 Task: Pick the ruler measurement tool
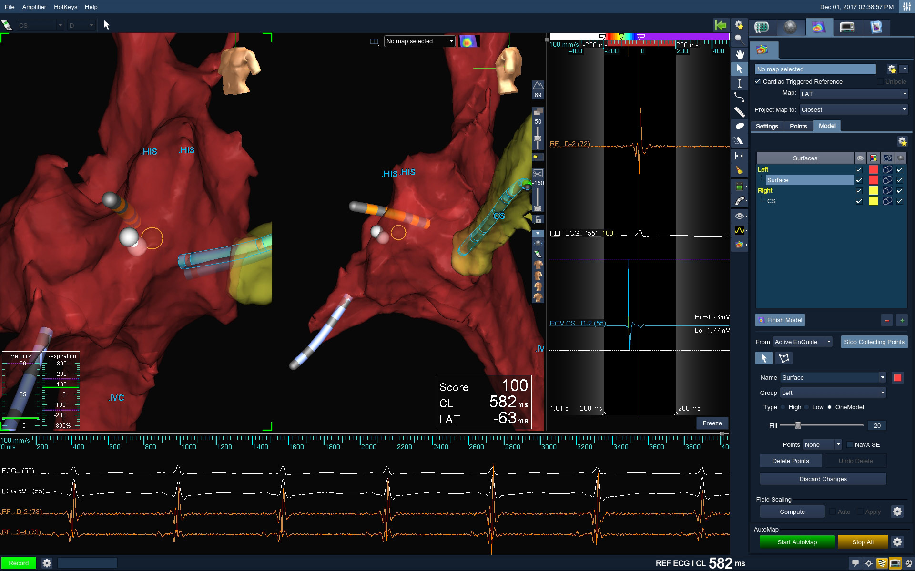pyautogui.click(x=739, y=112)
